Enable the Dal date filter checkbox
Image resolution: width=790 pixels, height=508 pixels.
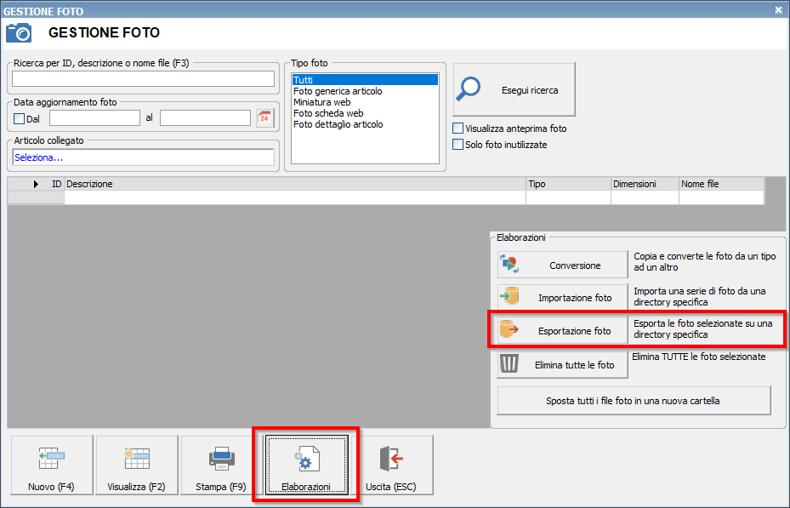(x=20, y=119)
